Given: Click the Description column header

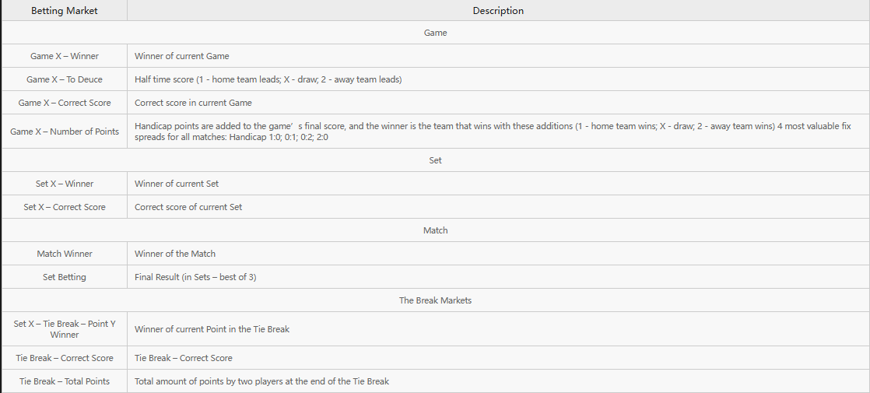Looking at the screenshot, I should coord(498,11).
